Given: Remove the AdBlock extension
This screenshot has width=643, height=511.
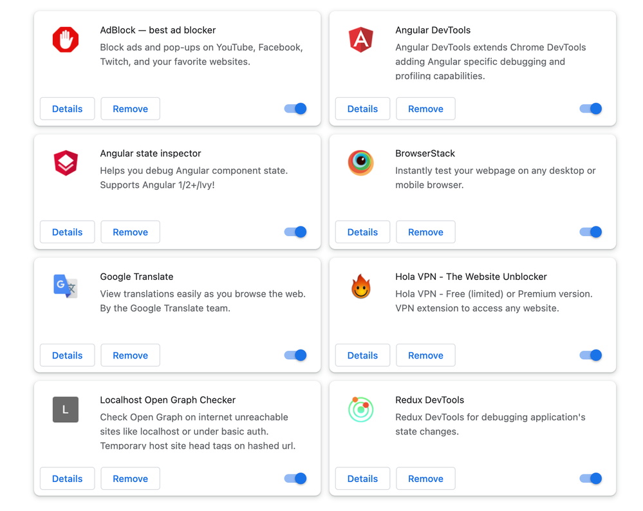Looking at the screenshot, I should 131,109.
